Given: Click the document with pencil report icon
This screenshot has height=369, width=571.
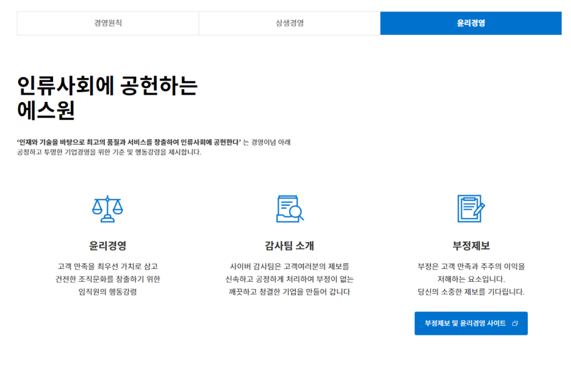Looking at the screenshot, I should pyautogui.click(x=471, y=208).
